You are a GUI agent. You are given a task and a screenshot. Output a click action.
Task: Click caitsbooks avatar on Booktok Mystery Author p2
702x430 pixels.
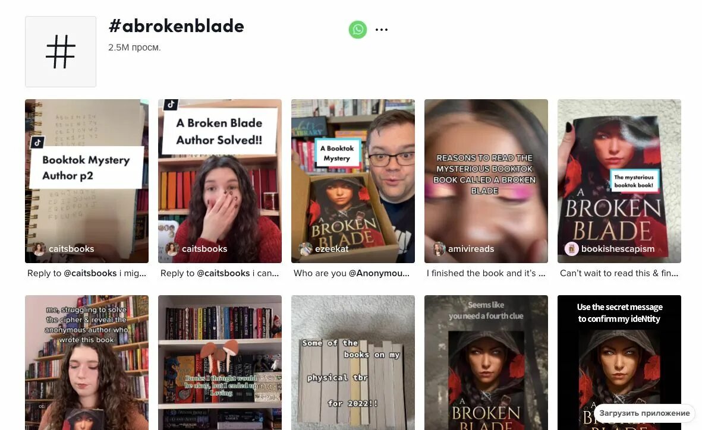pos(39,249)
